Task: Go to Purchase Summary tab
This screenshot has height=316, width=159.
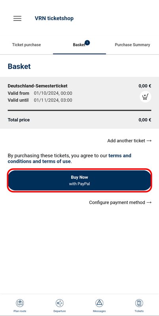Action: (x=132, y=45)
